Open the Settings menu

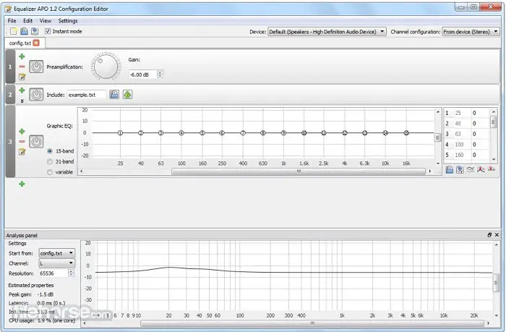68,21
